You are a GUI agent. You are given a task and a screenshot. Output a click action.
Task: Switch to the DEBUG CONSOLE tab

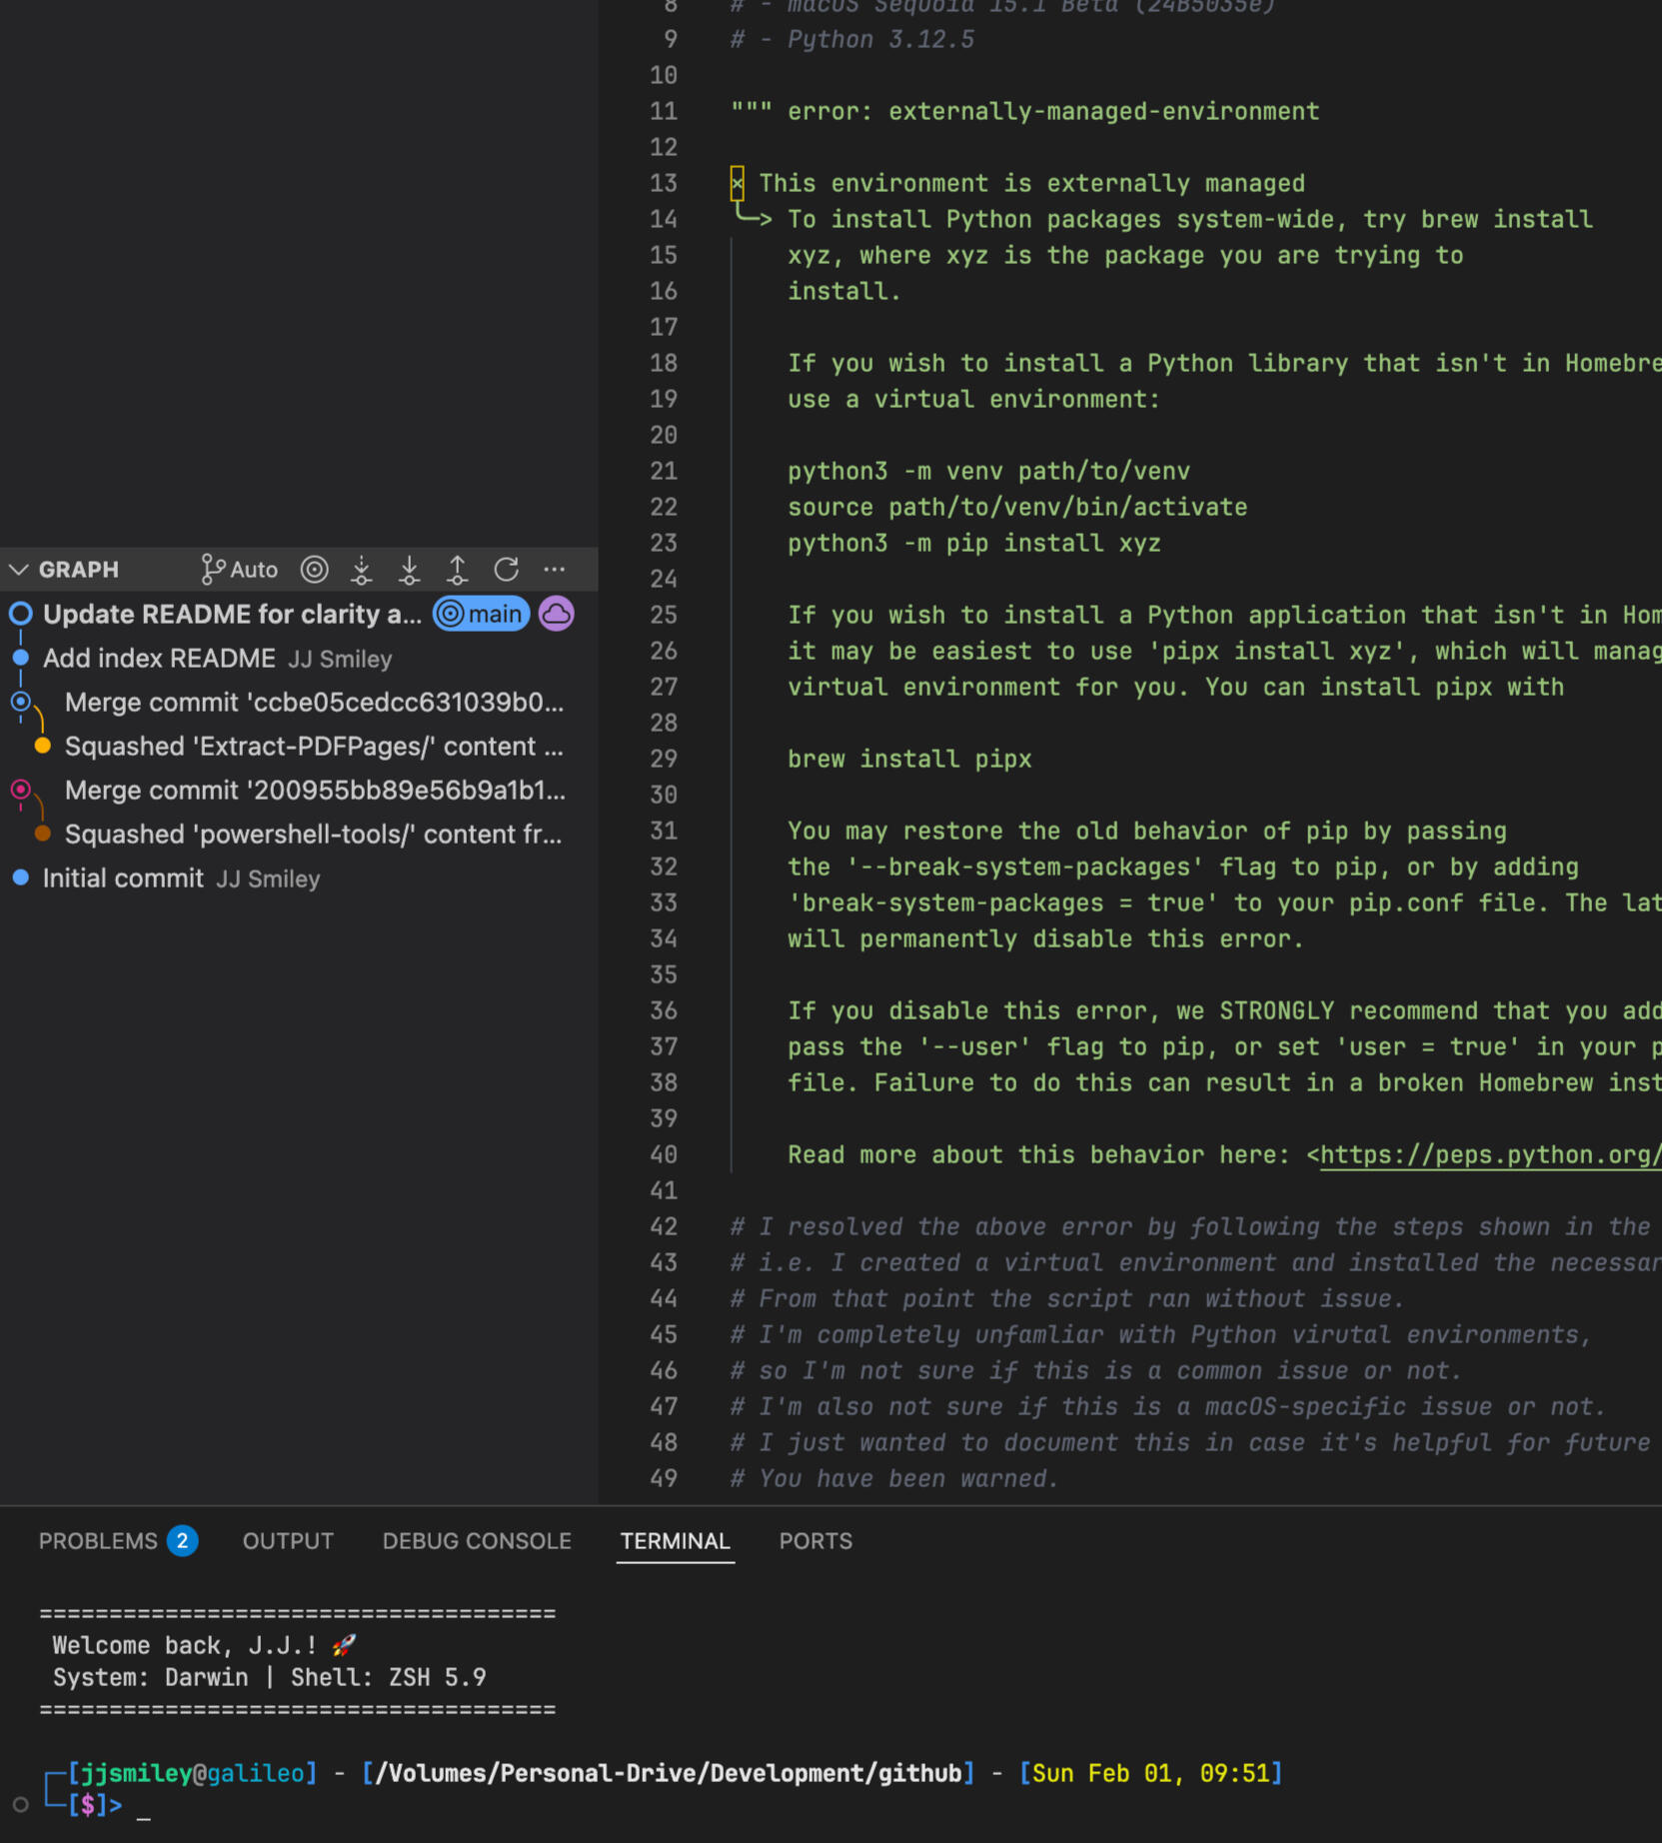pos(477,1541)
